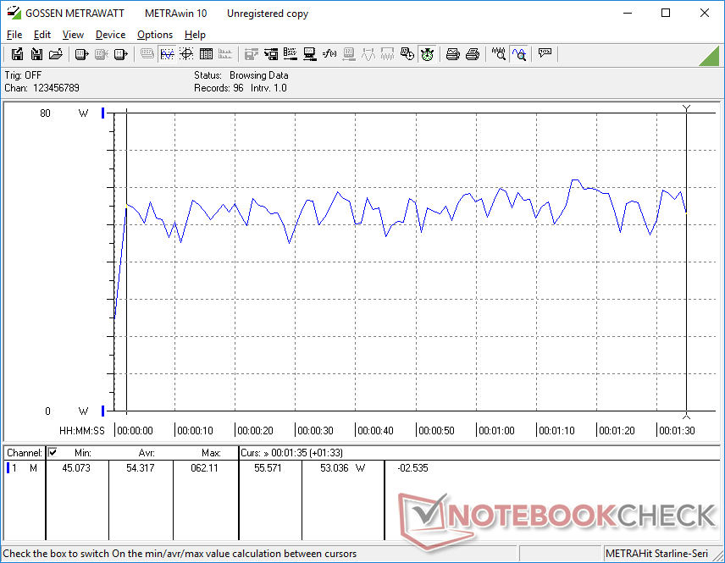This screenshot has width=725, height=563.
Task: Click the right cursor arrow marker at bottom
Action: (686, 416)
